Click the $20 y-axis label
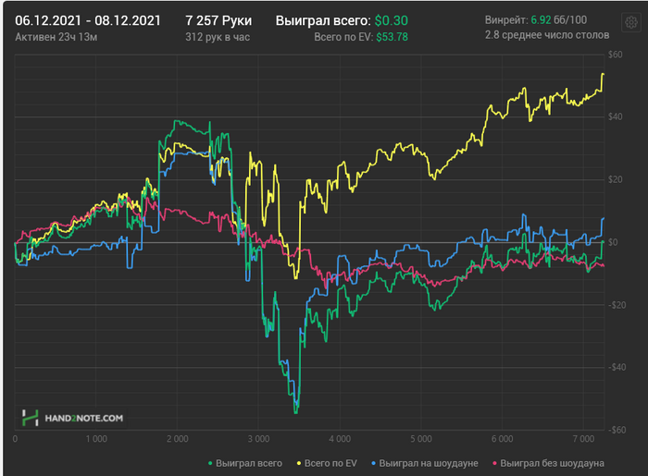Viewport: 648px width, 476px height. point(615,179)
